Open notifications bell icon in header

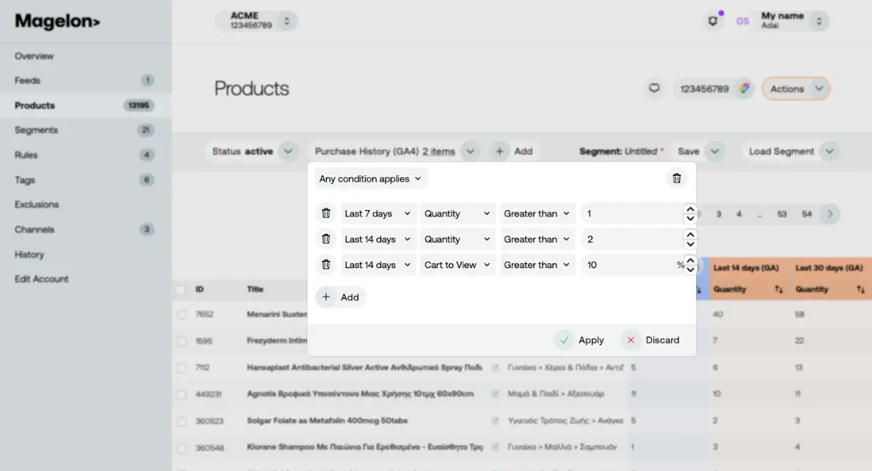[x=713, y=21]
